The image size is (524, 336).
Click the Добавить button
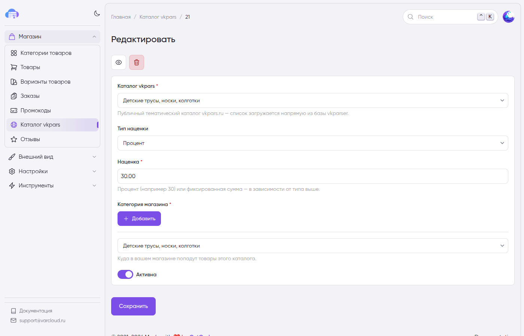139,219
